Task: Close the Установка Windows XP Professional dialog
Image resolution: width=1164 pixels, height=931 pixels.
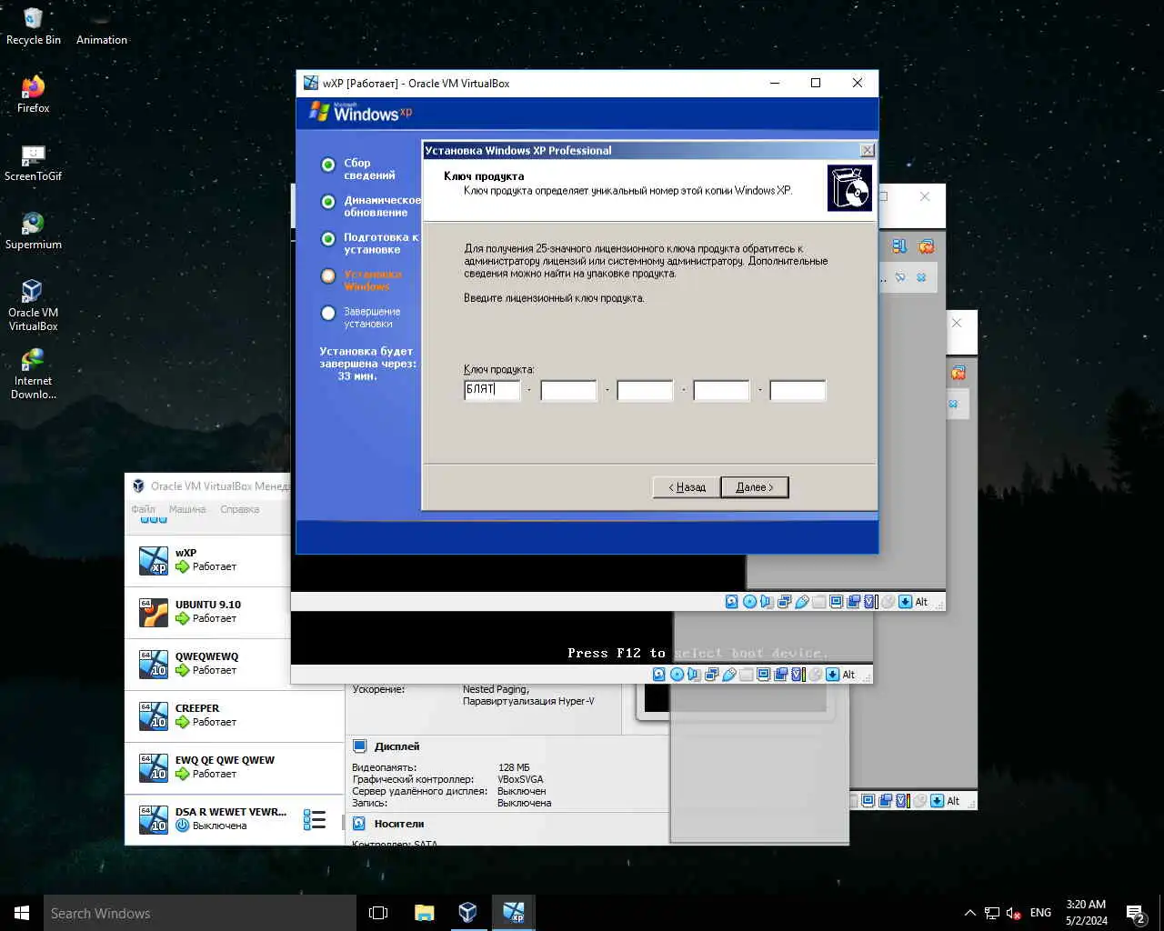Action: point(868,150)
